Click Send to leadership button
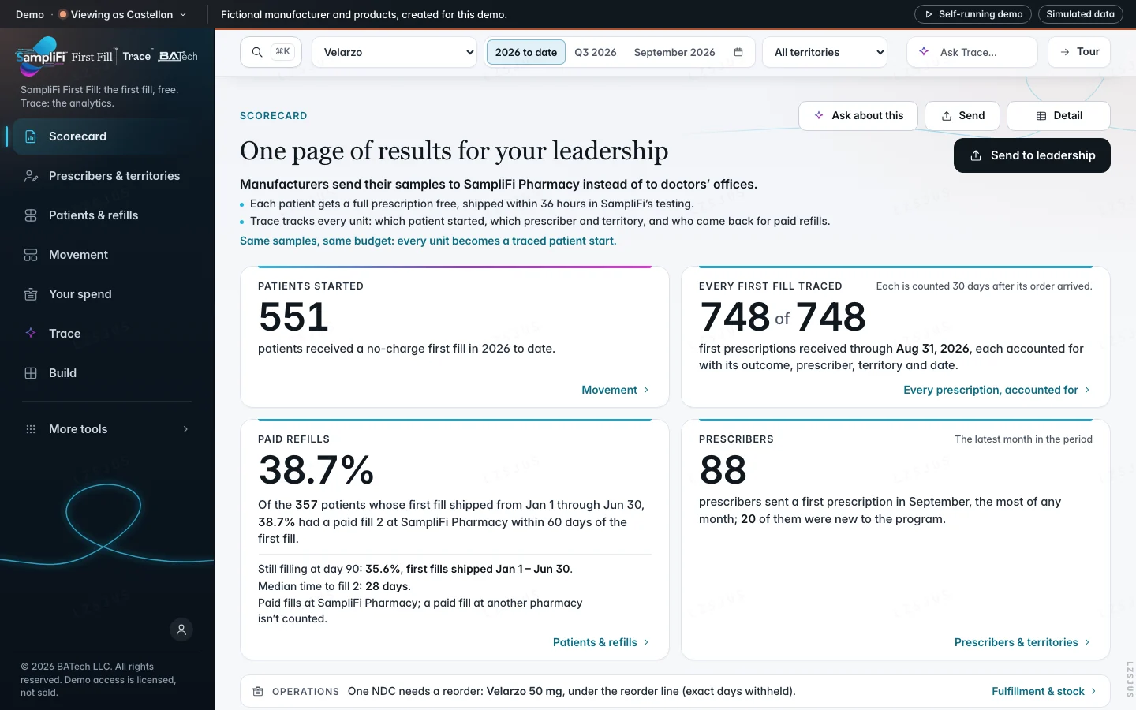 point(1032,155)
